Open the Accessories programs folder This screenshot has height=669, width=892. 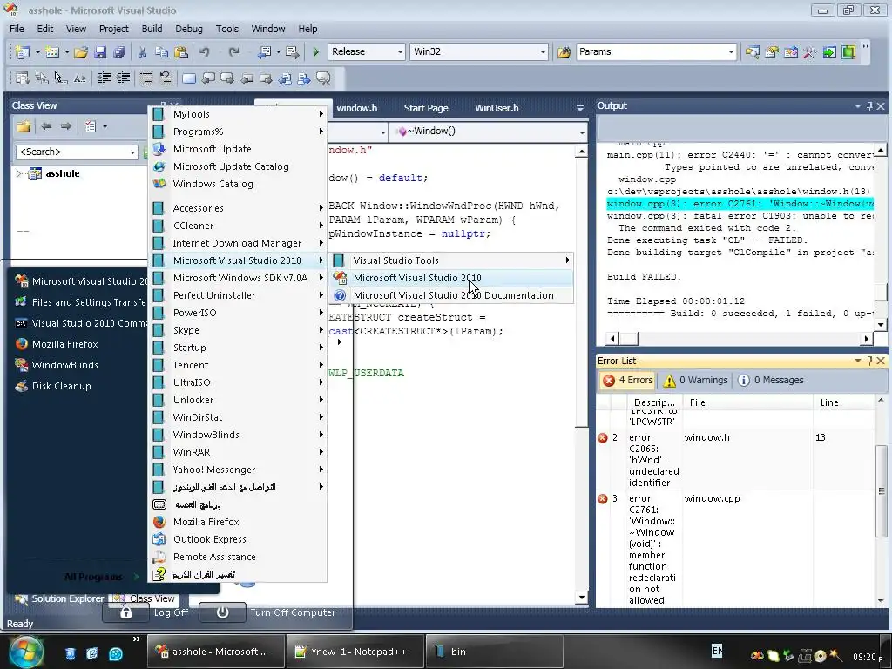pos(238,208)
